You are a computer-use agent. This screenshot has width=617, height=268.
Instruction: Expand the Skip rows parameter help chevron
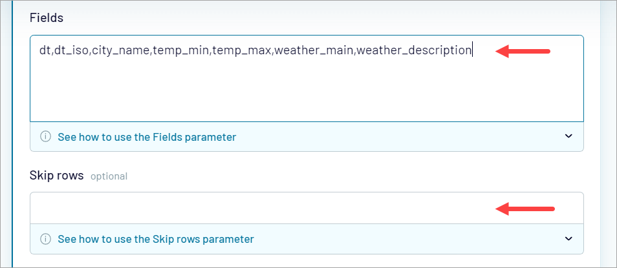pos(568,239)
